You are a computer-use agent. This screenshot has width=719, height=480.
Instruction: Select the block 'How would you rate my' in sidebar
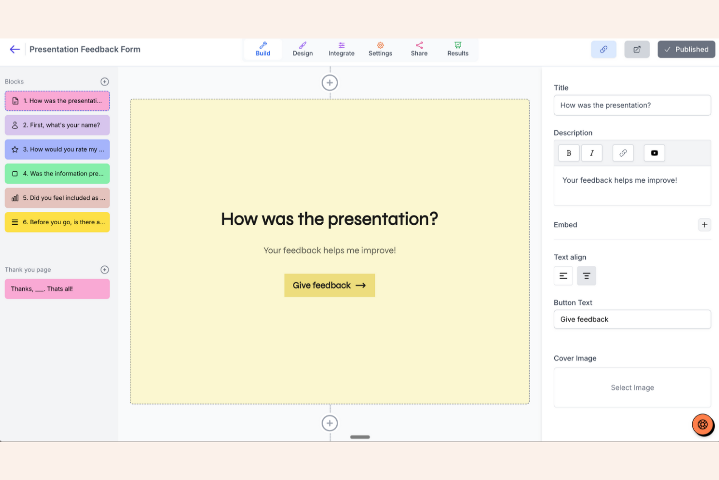(57, 149)
